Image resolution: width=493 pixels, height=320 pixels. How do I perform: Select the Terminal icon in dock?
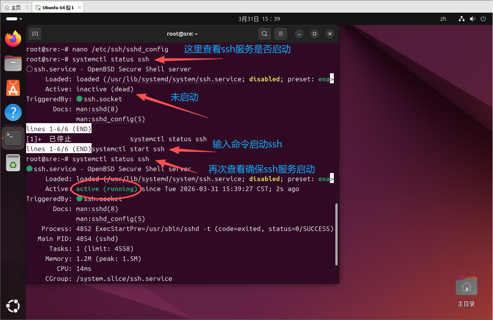click(x=13, y=137)
